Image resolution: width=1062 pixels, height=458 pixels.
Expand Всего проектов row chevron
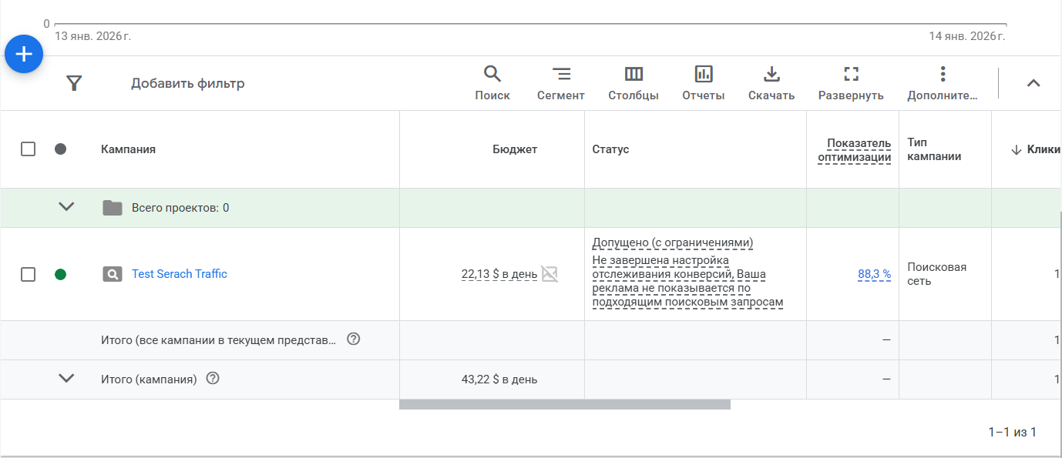tap(67, 207)
